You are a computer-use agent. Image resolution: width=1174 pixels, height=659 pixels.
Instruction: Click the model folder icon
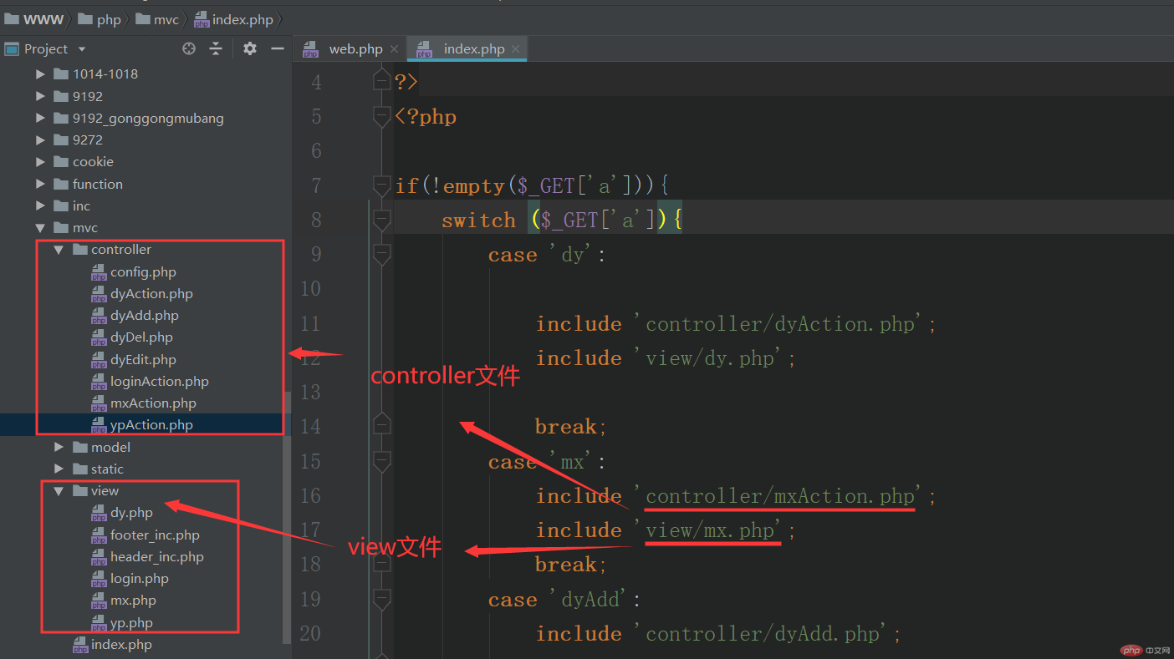(x=79, y=448)
